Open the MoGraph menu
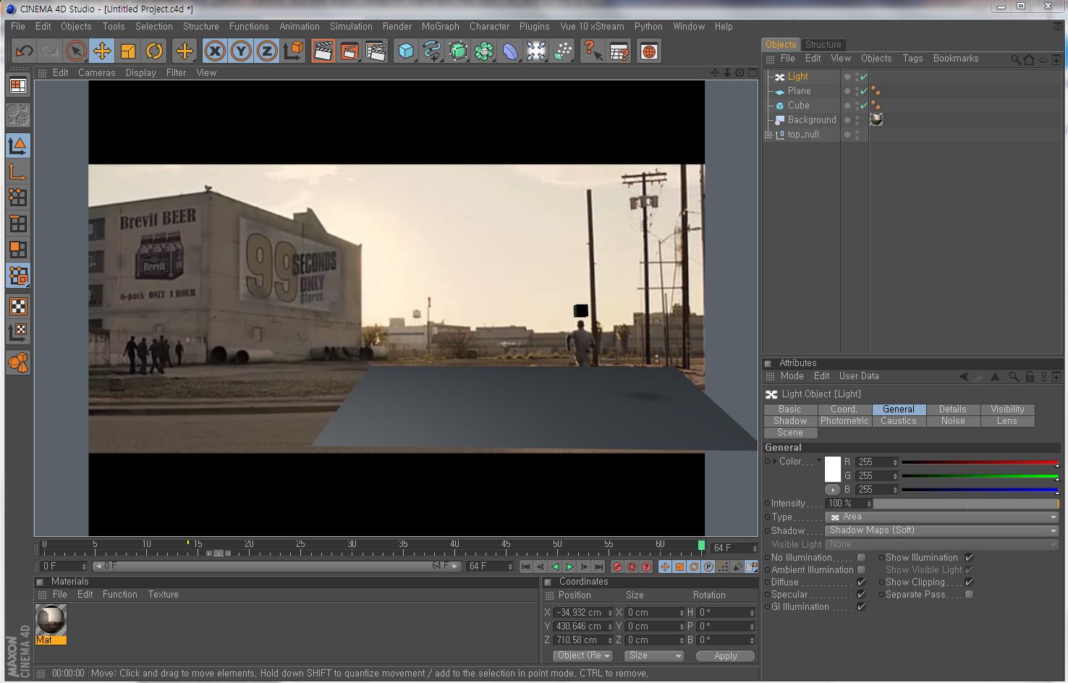 (x=440, y=27)
